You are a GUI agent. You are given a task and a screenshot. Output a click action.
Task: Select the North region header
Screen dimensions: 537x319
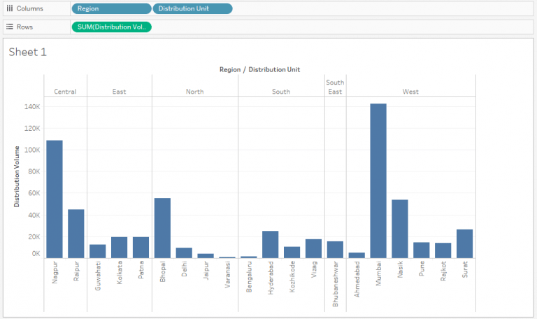194,92
